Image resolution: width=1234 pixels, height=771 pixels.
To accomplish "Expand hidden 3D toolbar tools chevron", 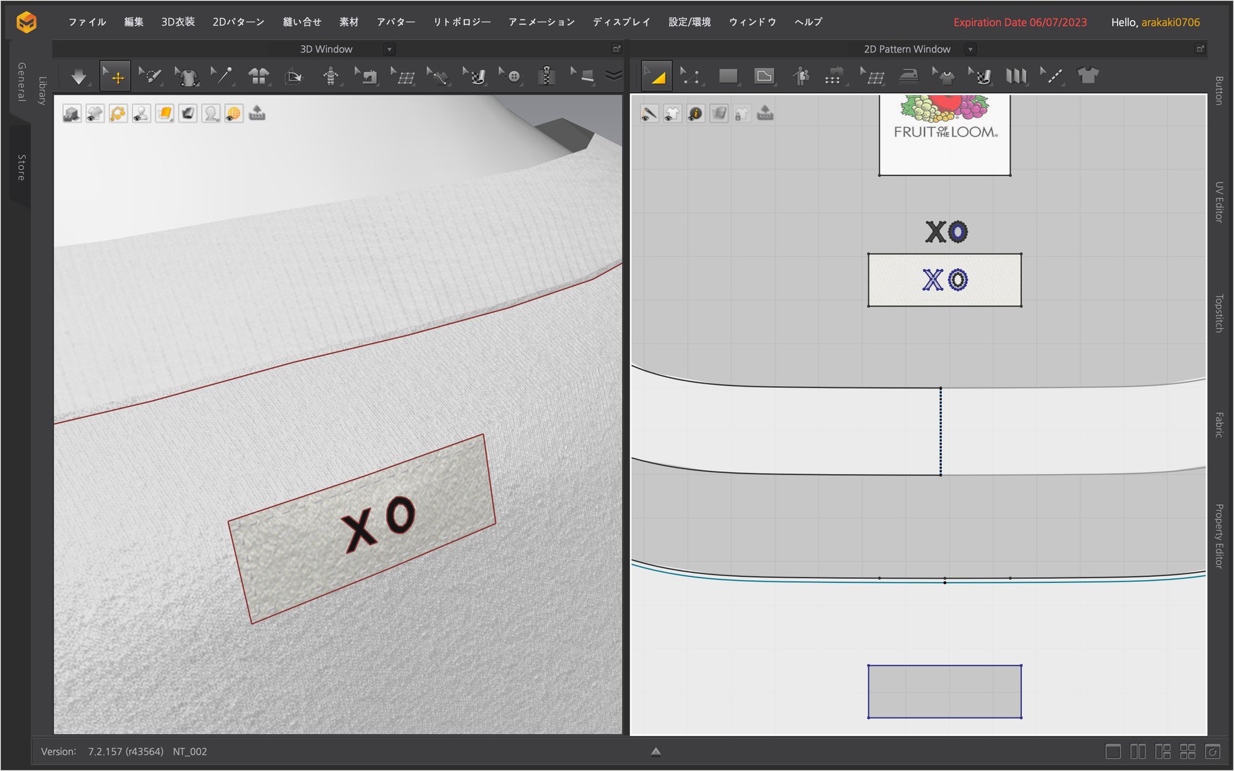I will point(613,76).
